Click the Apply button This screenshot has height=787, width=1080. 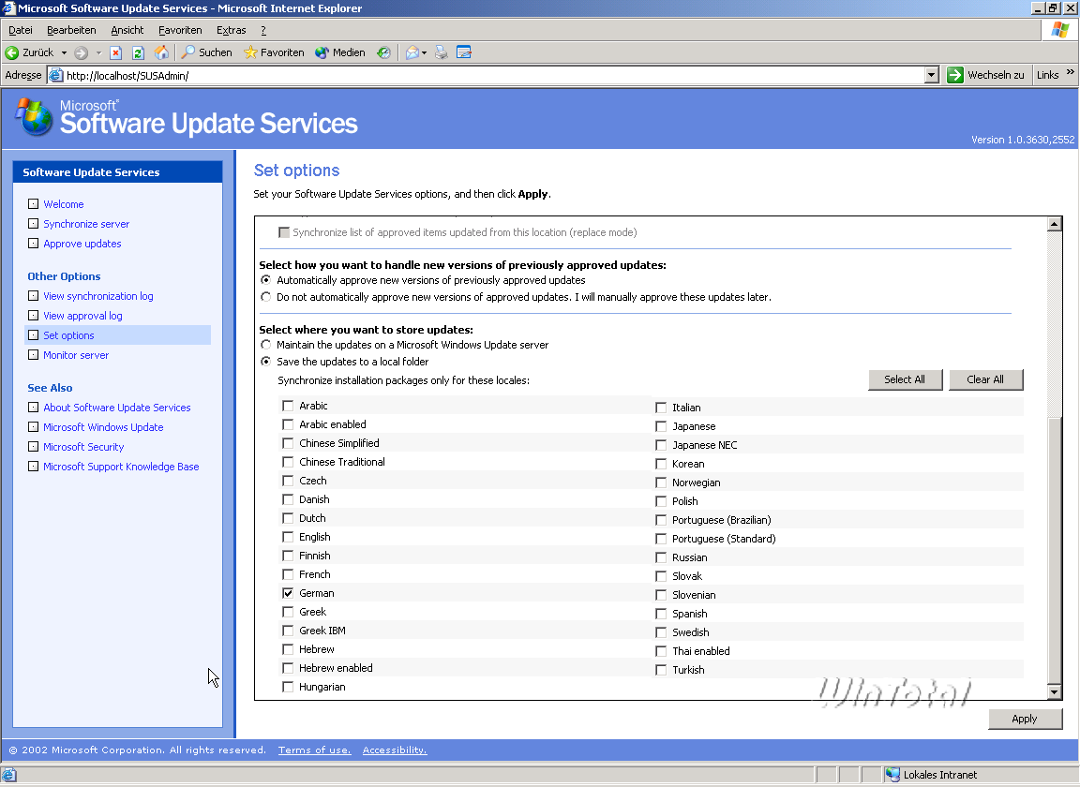1025,719
